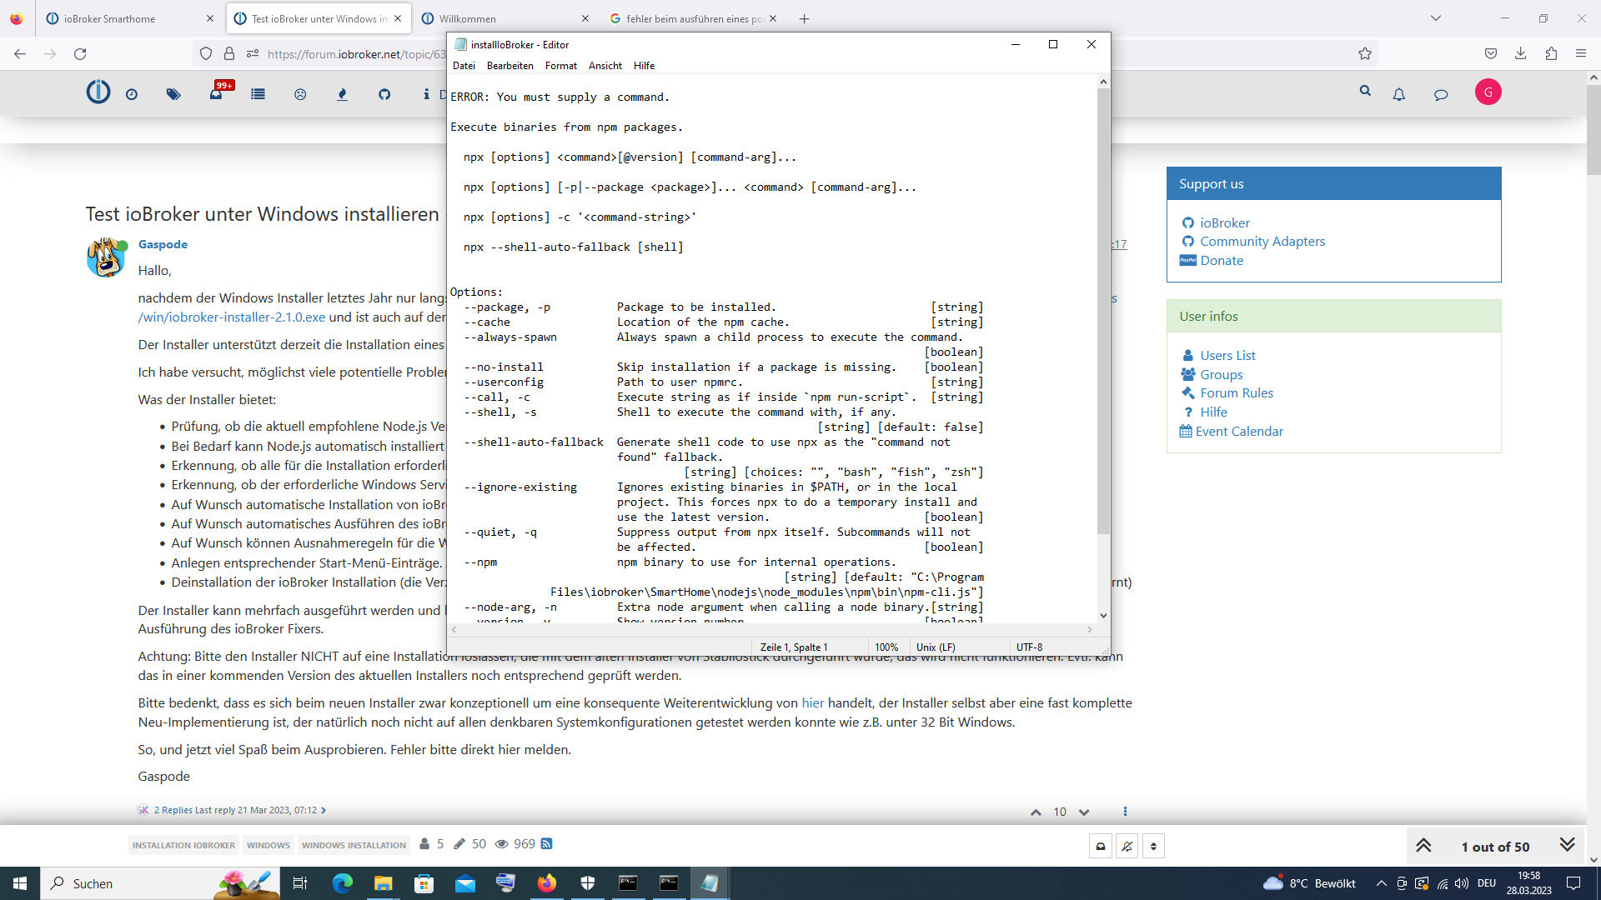Screen dimensions: 1601x900
Task: Click the 'INSTALLATION IOBROKER' topic tag
Action: coord(183,845)
